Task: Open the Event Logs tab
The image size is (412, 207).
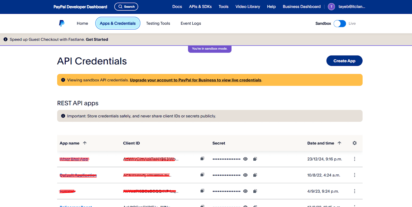Action: tap(191, 23)
